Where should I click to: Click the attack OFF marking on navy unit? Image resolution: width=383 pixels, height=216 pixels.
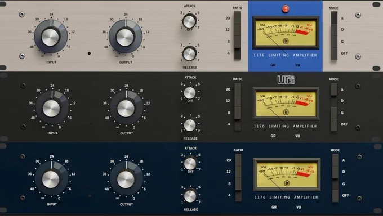coord(190,172)
